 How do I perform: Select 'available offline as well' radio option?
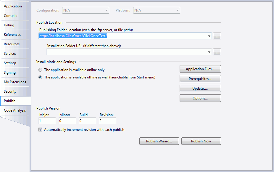coord(40,78)
